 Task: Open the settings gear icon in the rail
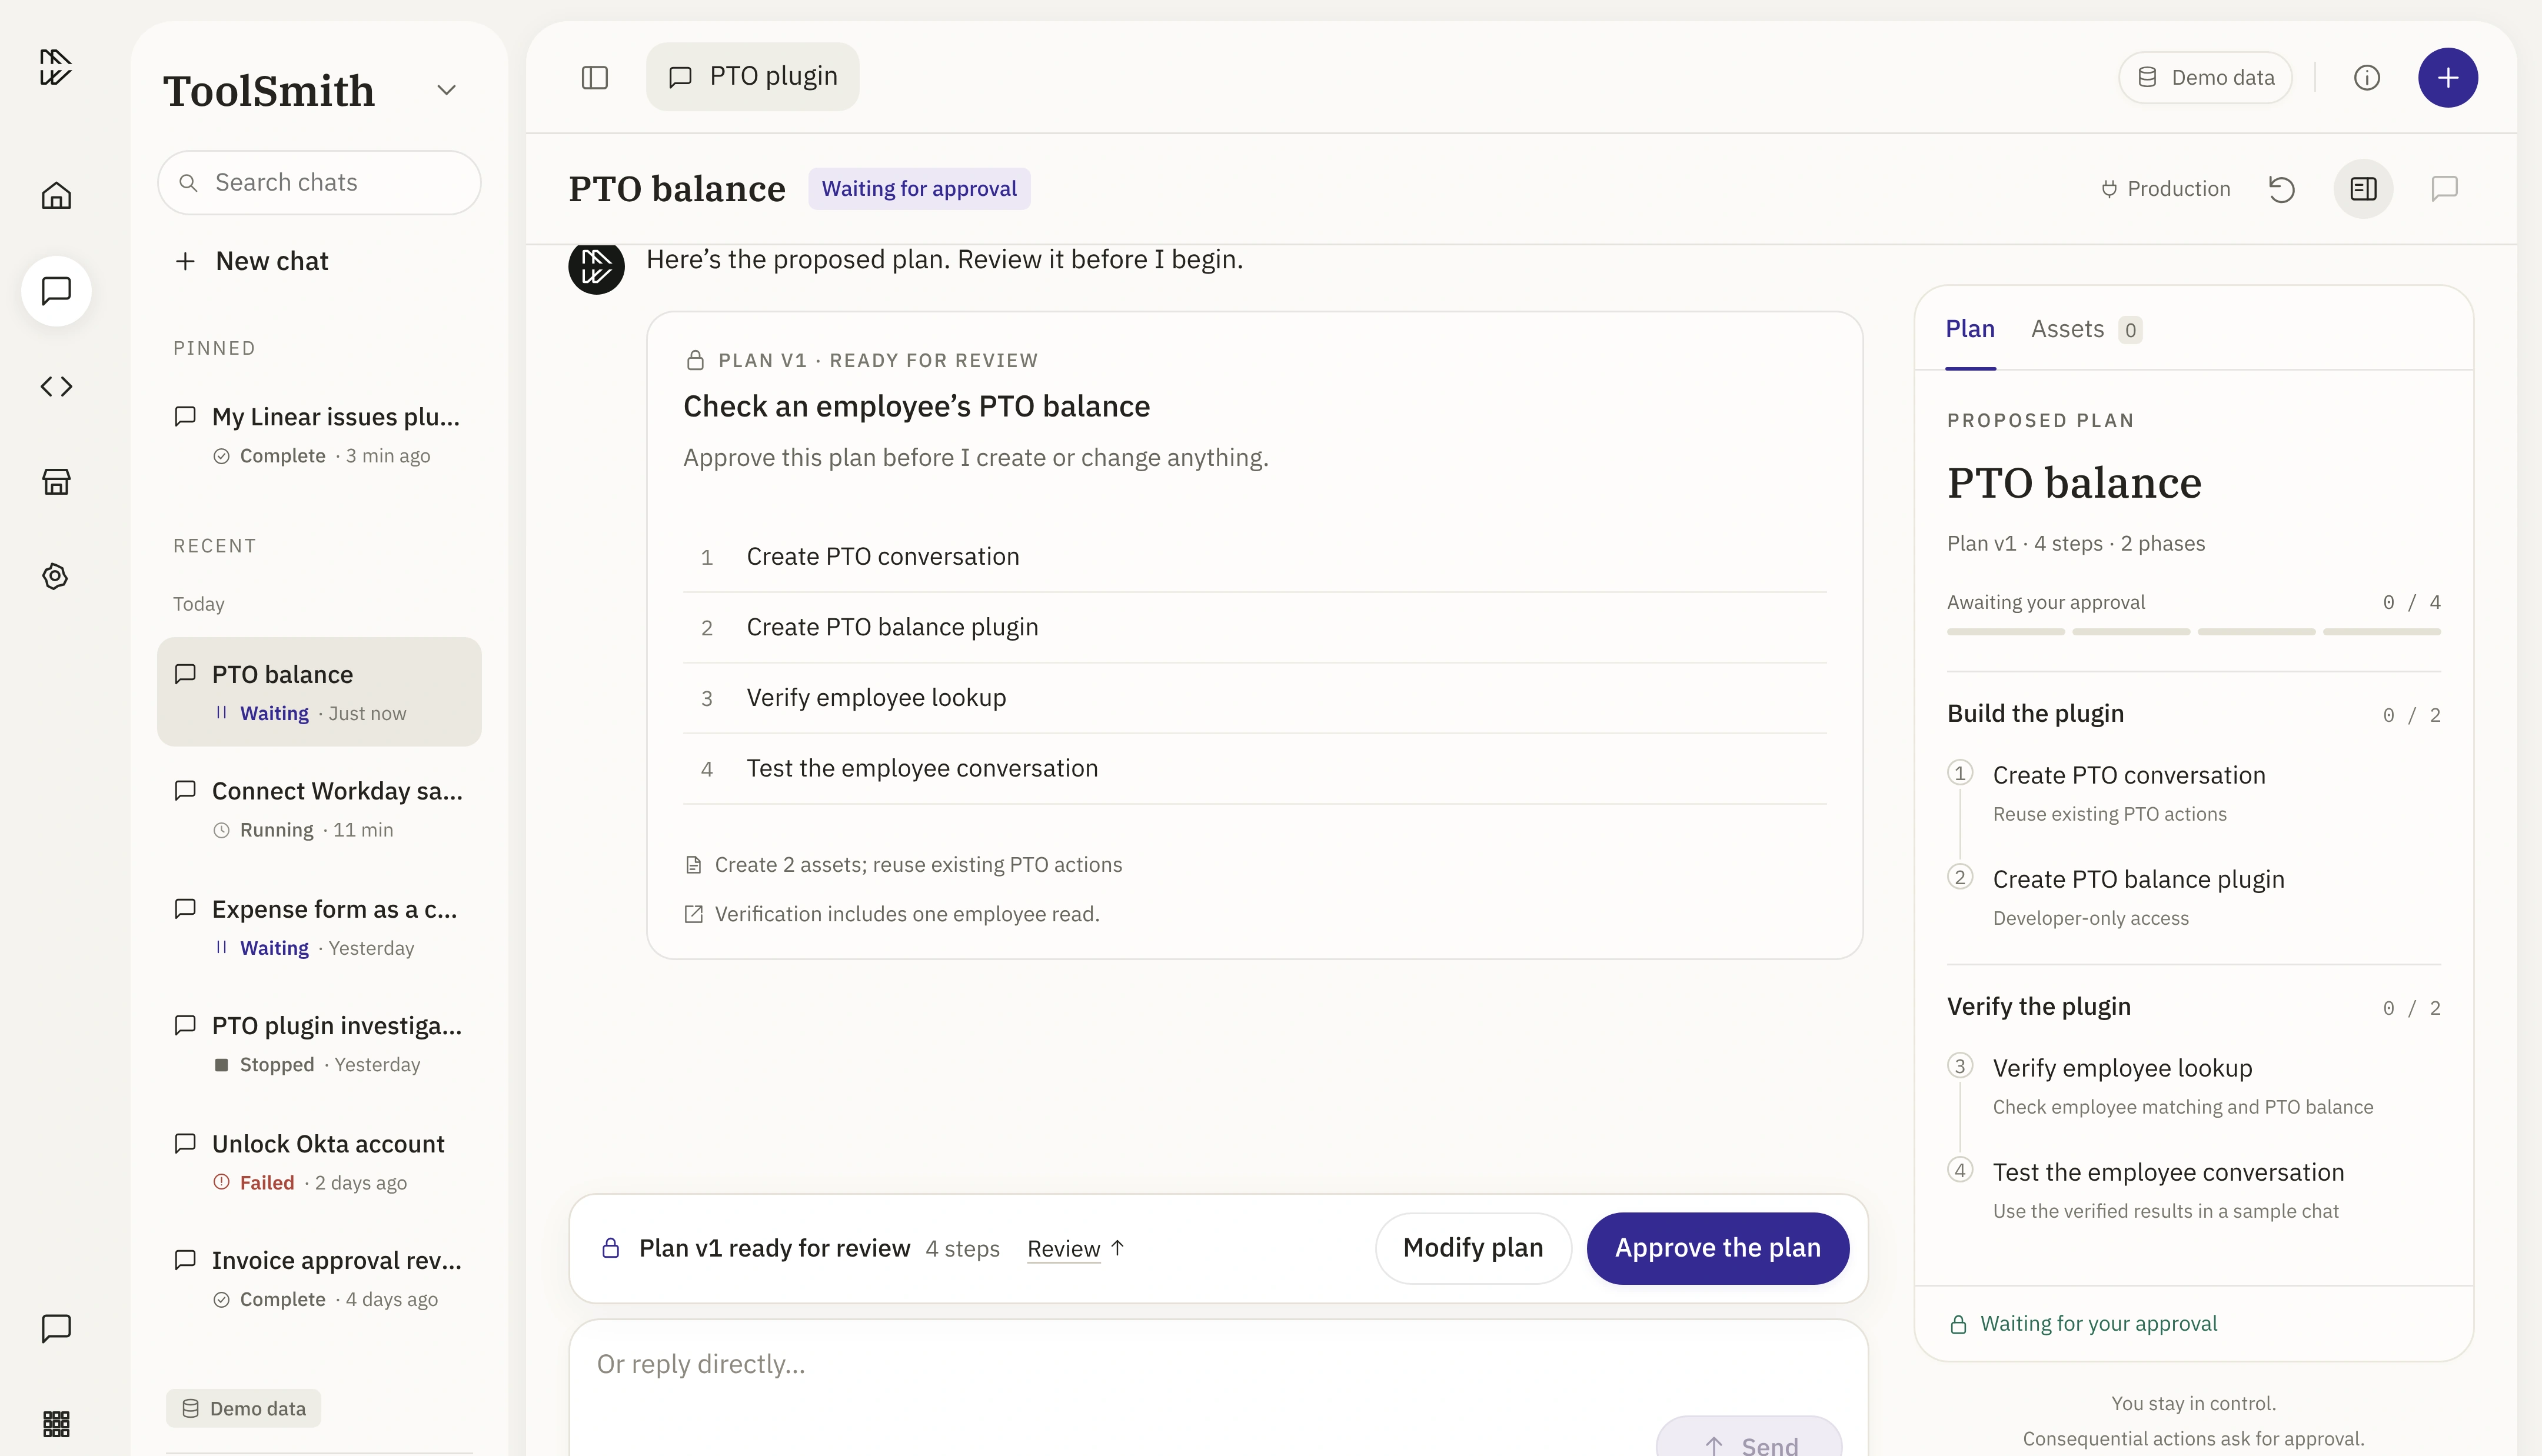[x=56, y=576]
